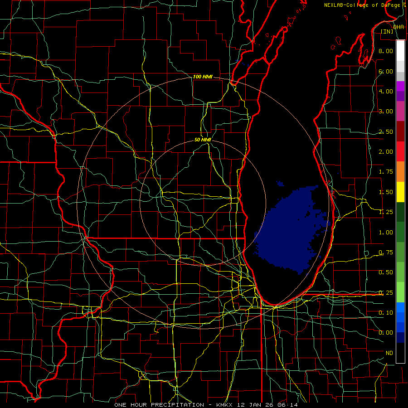Pick the lime green swatch beside 0.25
This screenshot has height=408, width=408.
400,292
